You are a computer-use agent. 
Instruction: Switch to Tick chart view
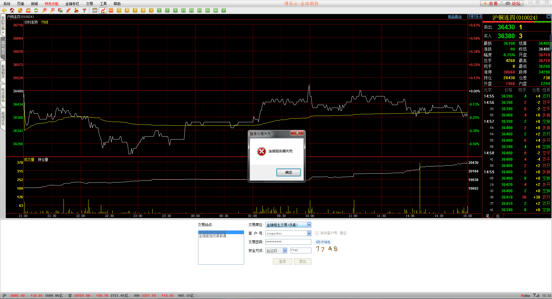click(111, 10)
